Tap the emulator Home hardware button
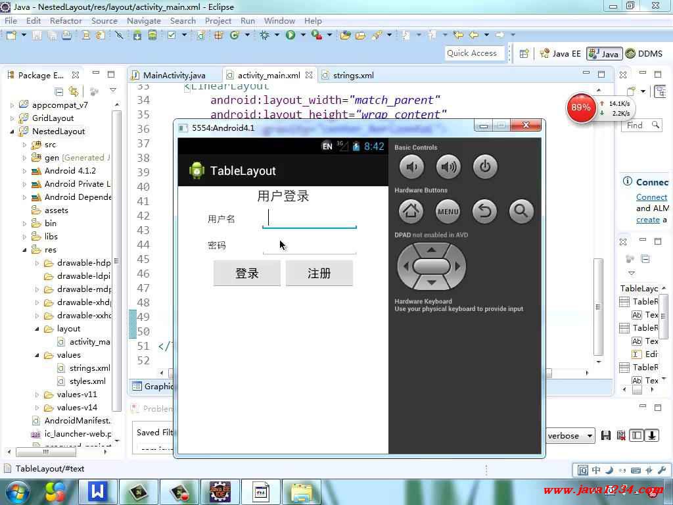 pos(411,211)
